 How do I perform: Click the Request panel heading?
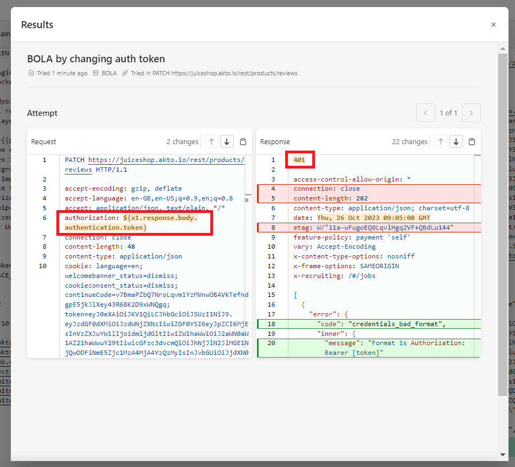(x=43, y=142)
